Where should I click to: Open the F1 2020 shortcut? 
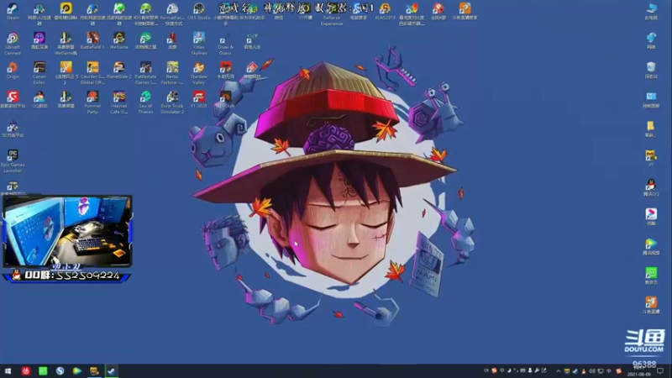[199, 99]
